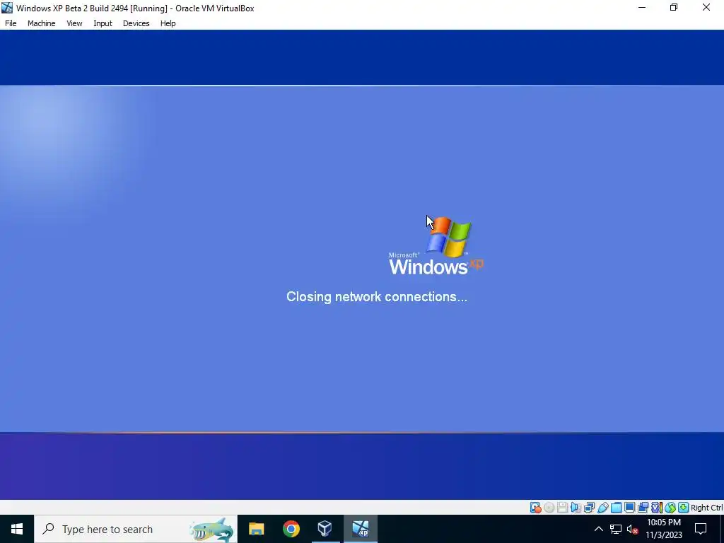Click the USB devices status icon
This screenshot has width=724, height=543.
tap(602, 508)
